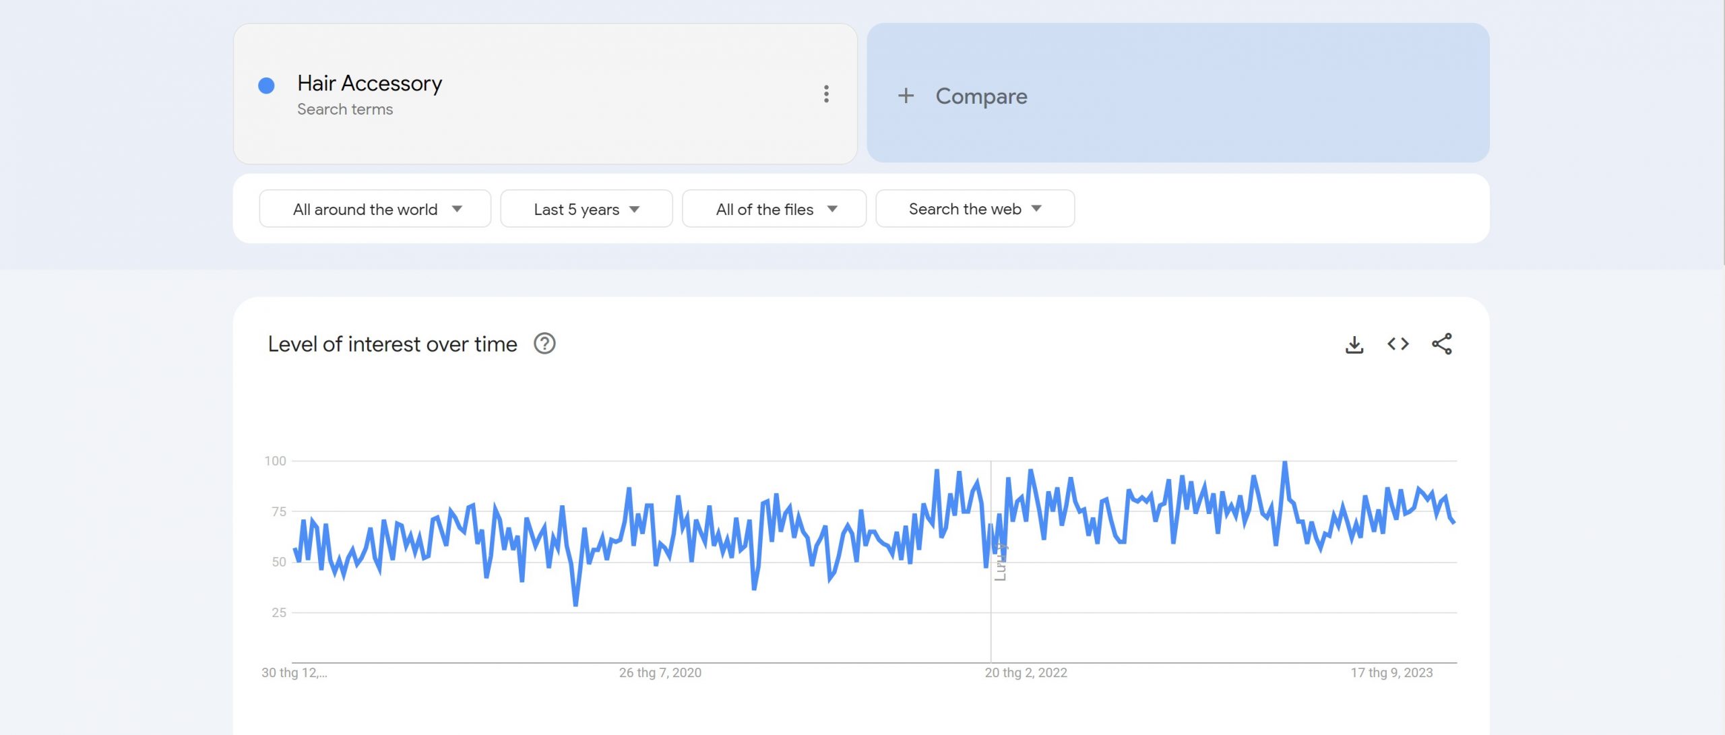Image resolution: width=1725 pixels, height=735 pixels.
Task: Click the share icon on the chart
Action: [1441, 344]
